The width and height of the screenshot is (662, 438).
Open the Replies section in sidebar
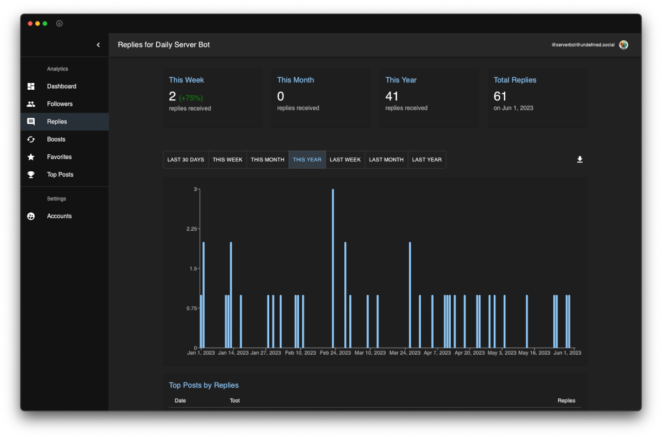point(65,122)
